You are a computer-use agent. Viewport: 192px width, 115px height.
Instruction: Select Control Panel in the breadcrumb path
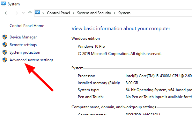[x=58, y=13]
